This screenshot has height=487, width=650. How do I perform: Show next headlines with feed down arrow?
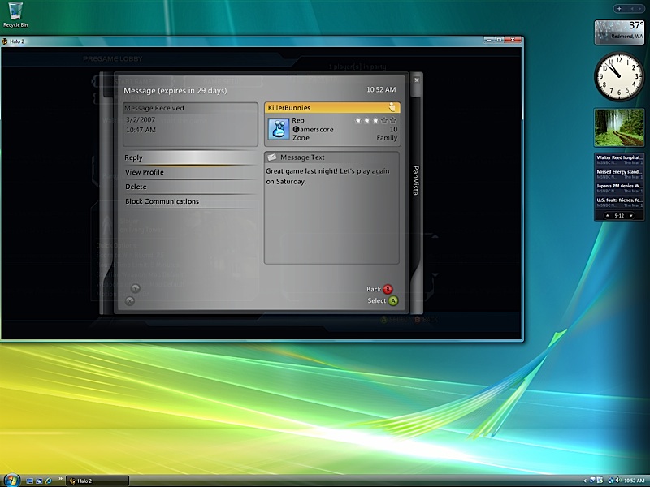click(x=632, y=216)
